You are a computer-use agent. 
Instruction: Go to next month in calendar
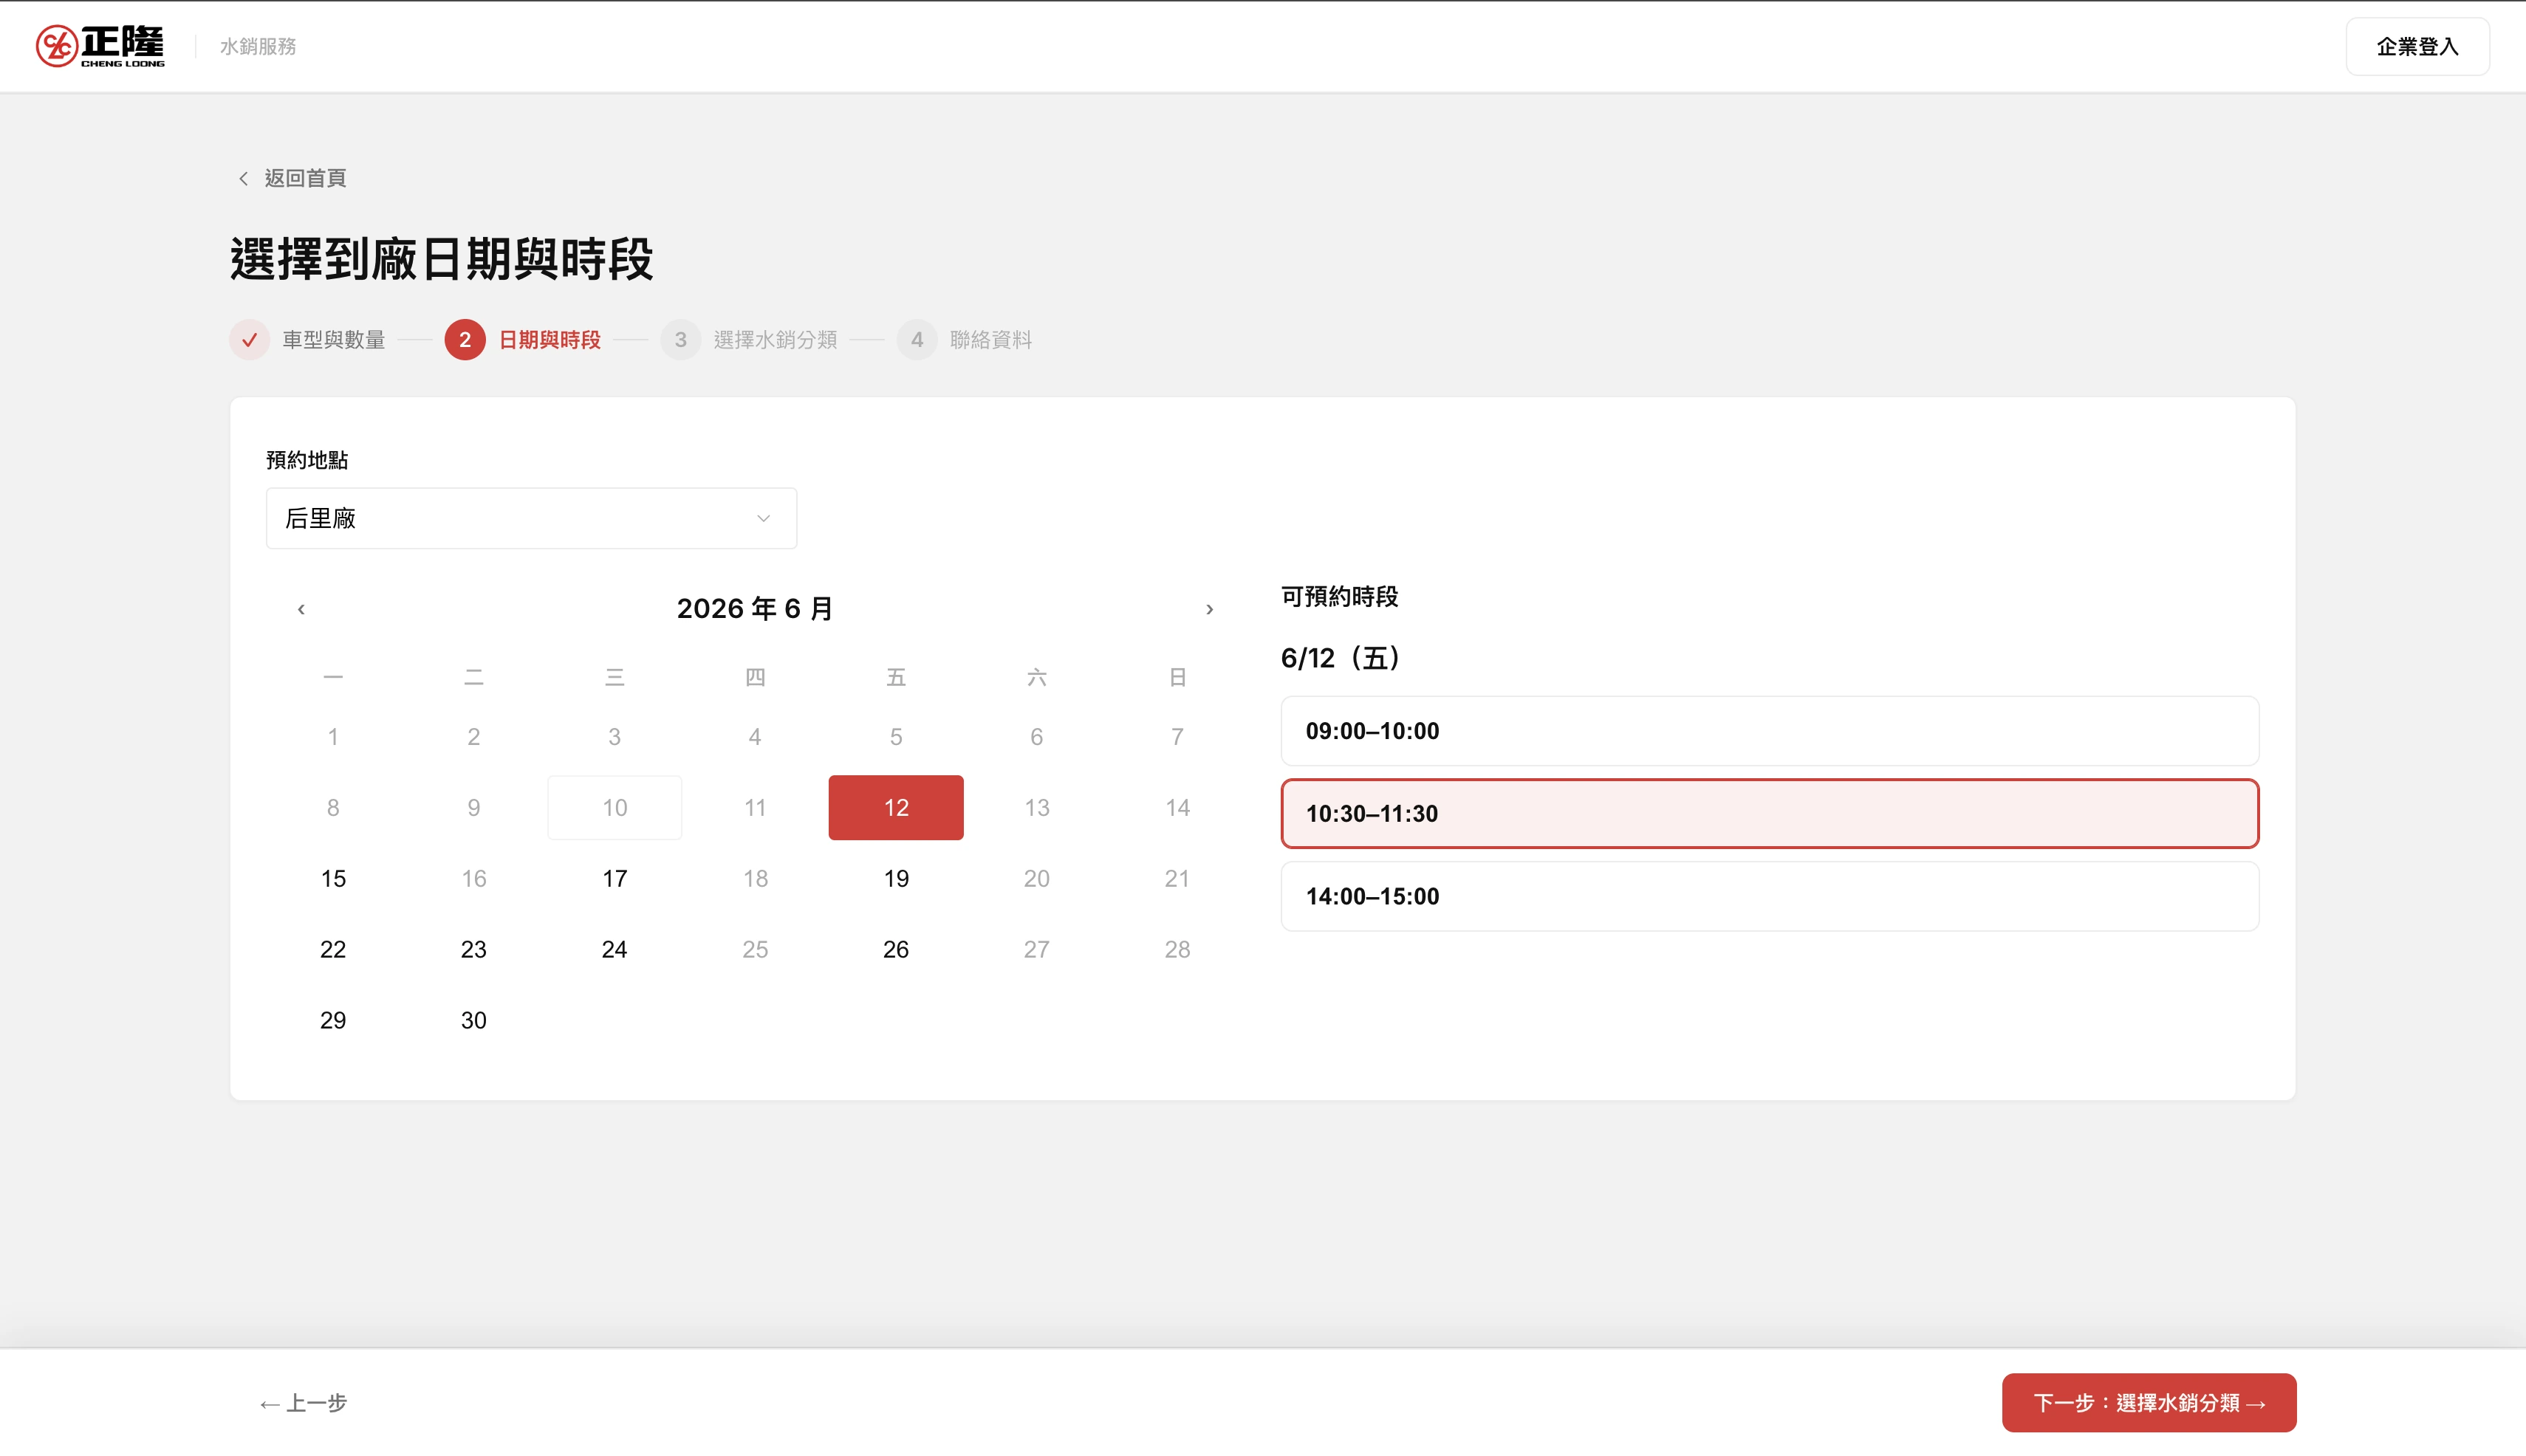1210,609
